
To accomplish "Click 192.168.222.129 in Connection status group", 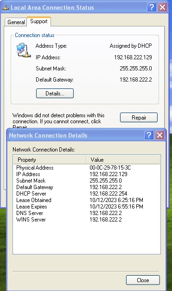I will pyautogui.click(x=133, y=57).
